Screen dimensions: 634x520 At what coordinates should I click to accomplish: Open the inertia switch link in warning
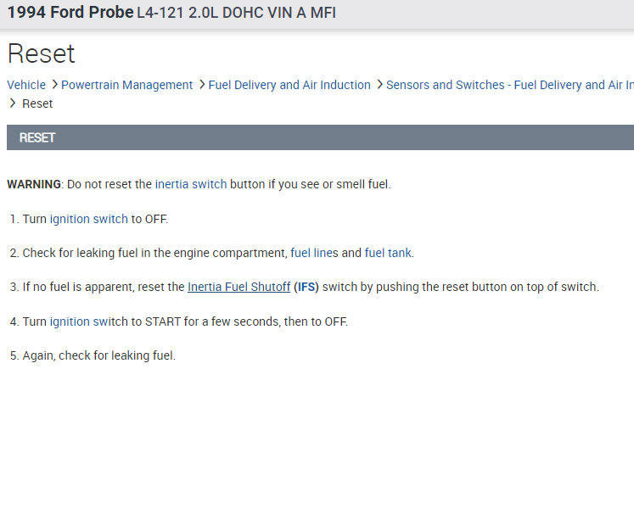click(x=190, y=184)
